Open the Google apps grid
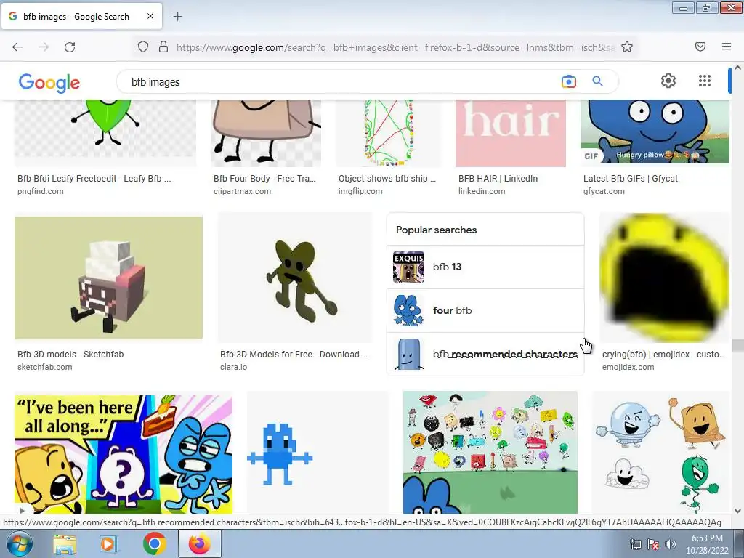The image size is (744, 558). 705,81
